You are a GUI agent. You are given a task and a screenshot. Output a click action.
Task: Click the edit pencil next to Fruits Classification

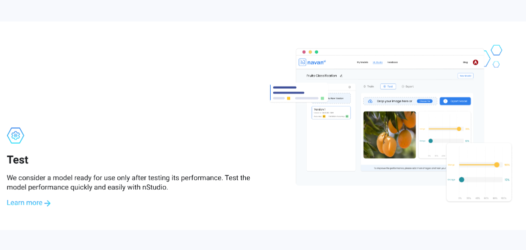point(341,76)
